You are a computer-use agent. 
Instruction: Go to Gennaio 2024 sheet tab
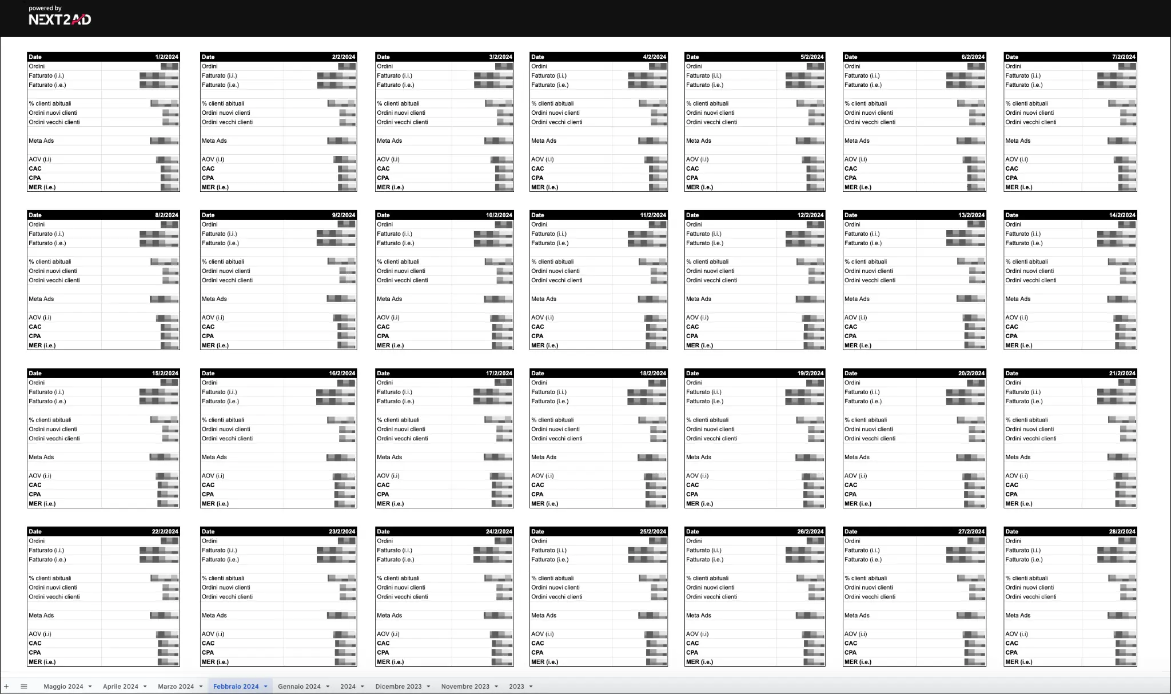coord(299,687)
